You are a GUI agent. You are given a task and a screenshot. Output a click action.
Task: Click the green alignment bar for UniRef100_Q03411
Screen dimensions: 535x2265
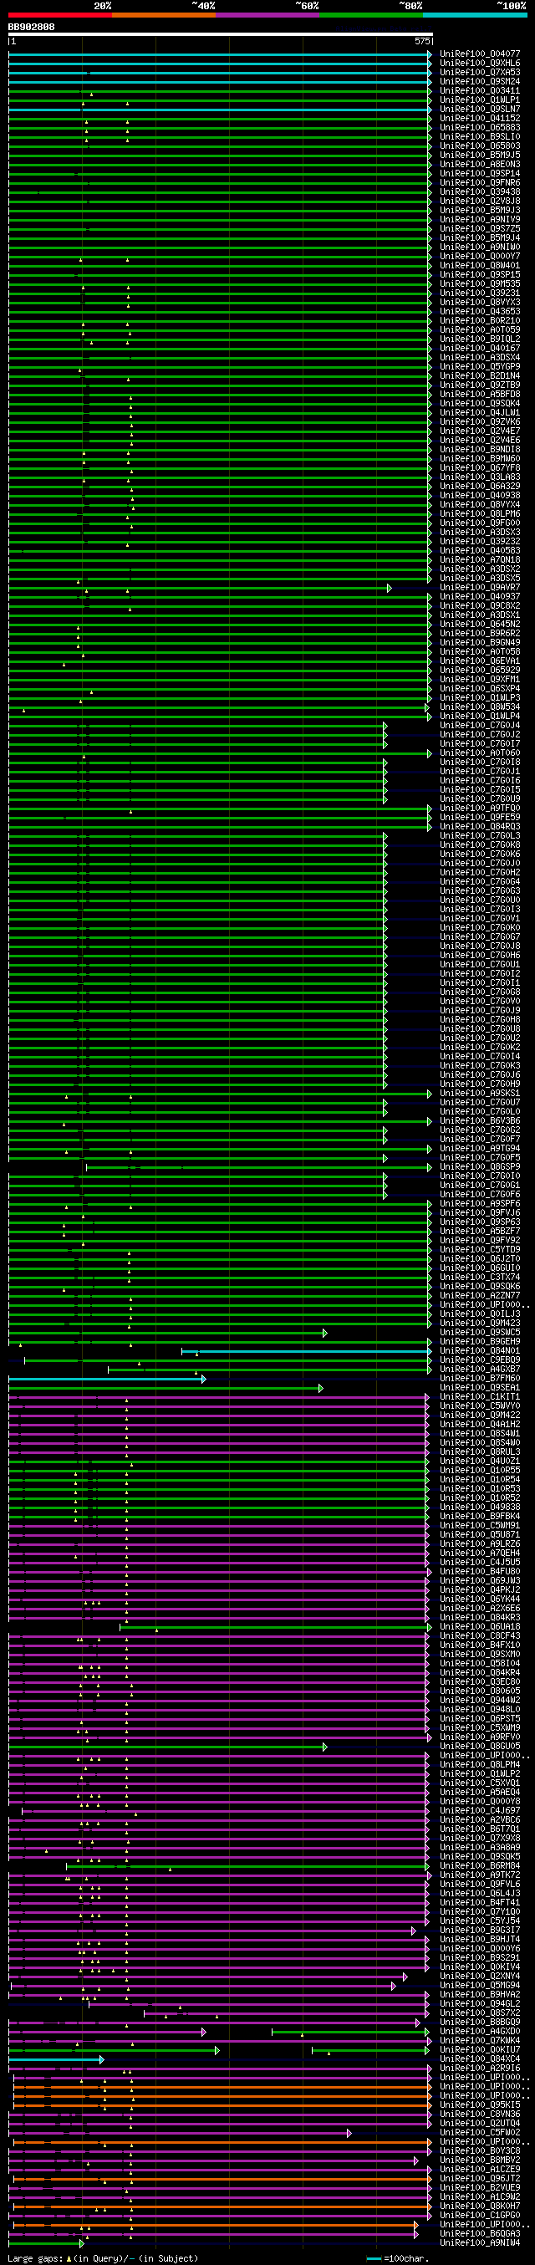pos(221,91)
